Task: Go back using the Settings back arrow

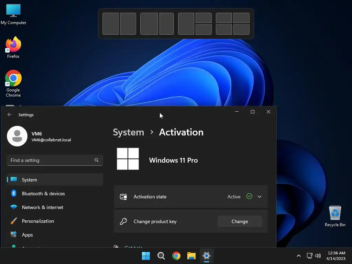Action: [9, 114]
